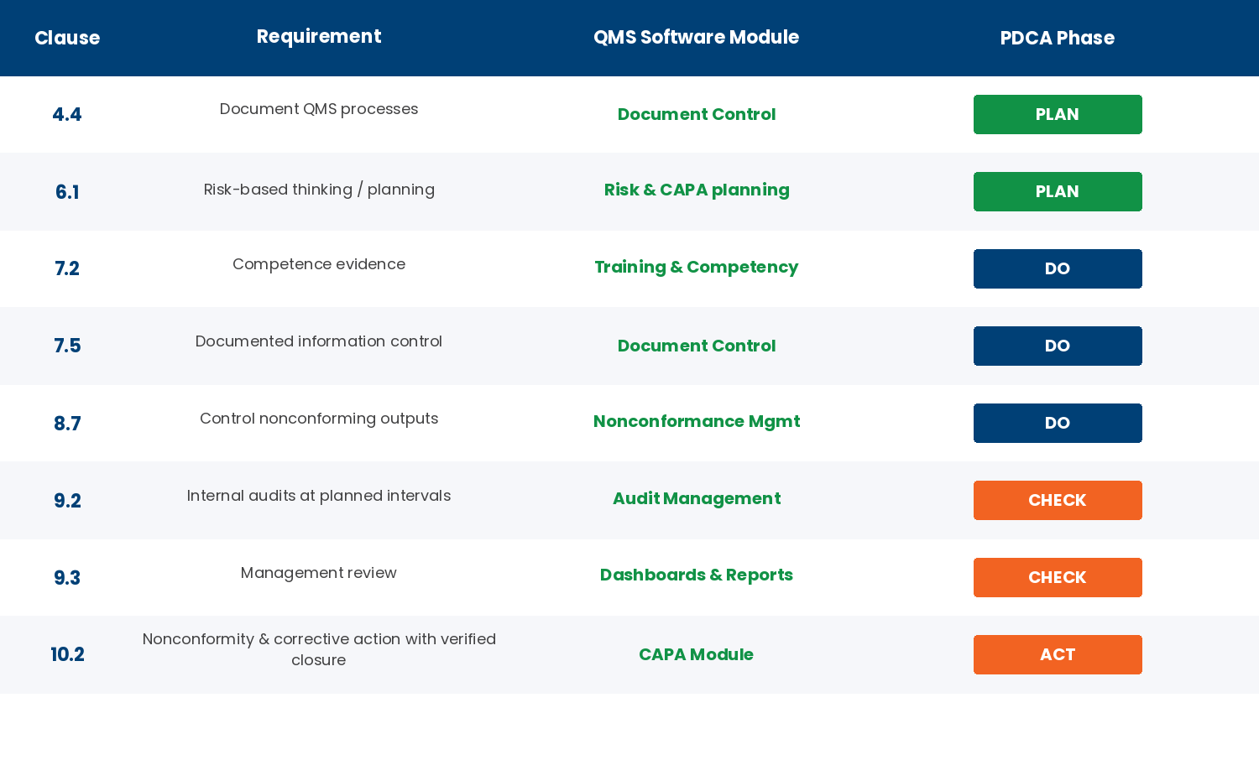Viewport: 1259px width, 760px height.
Task: Open 'Audit Management' module
Action: [x=697, y=499]
